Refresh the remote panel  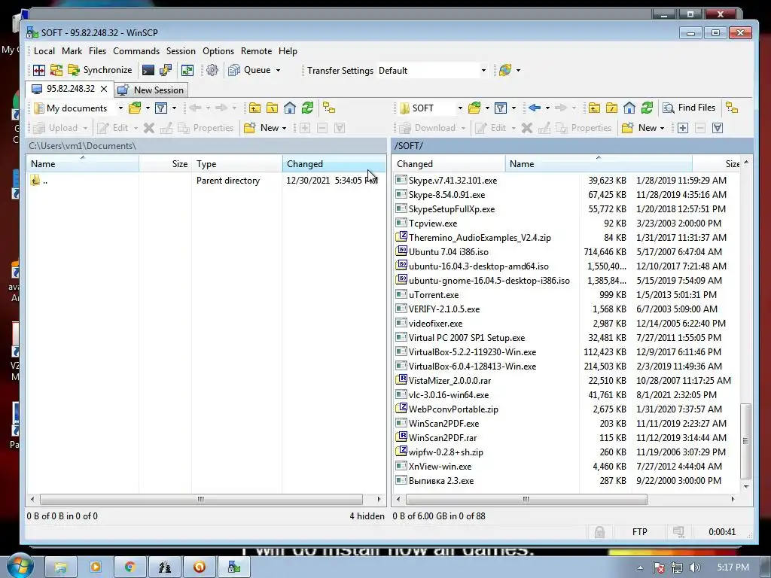point(647,108)
